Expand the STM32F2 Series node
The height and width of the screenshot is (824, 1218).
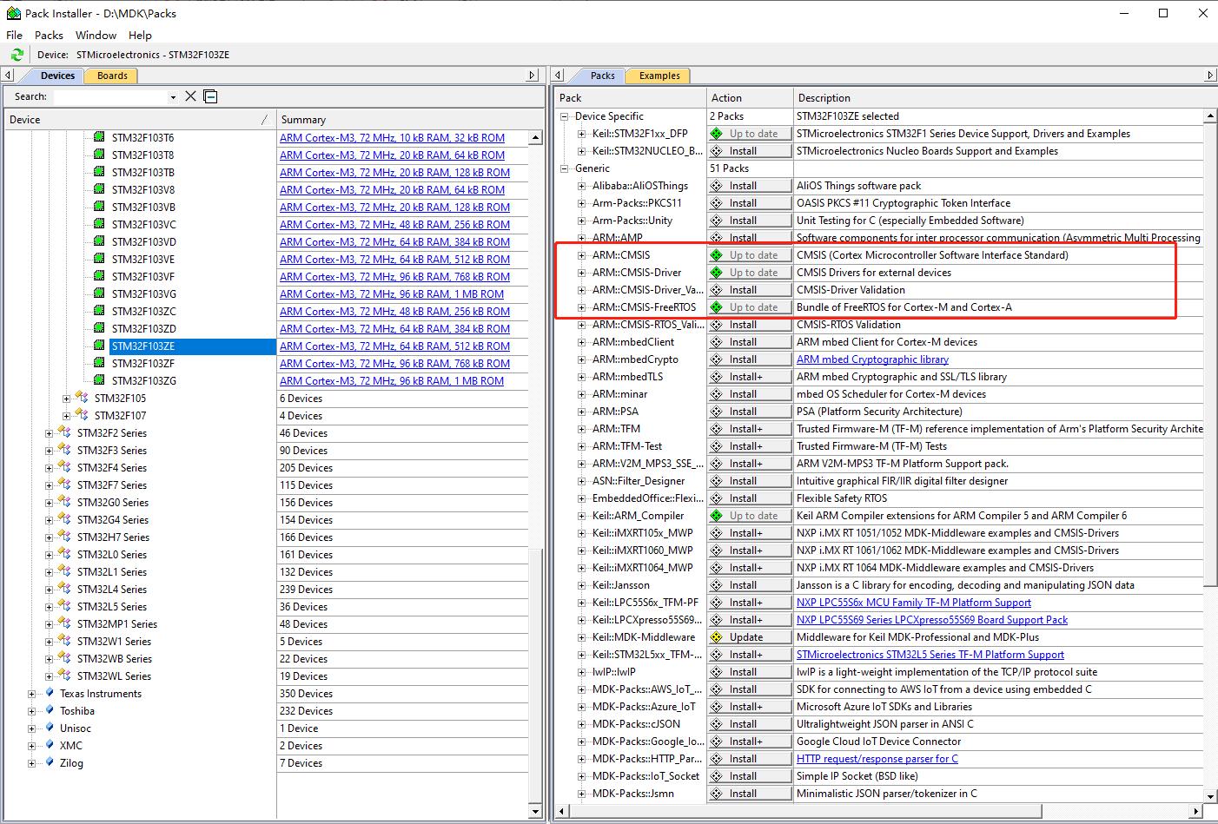tap(50, 433)
